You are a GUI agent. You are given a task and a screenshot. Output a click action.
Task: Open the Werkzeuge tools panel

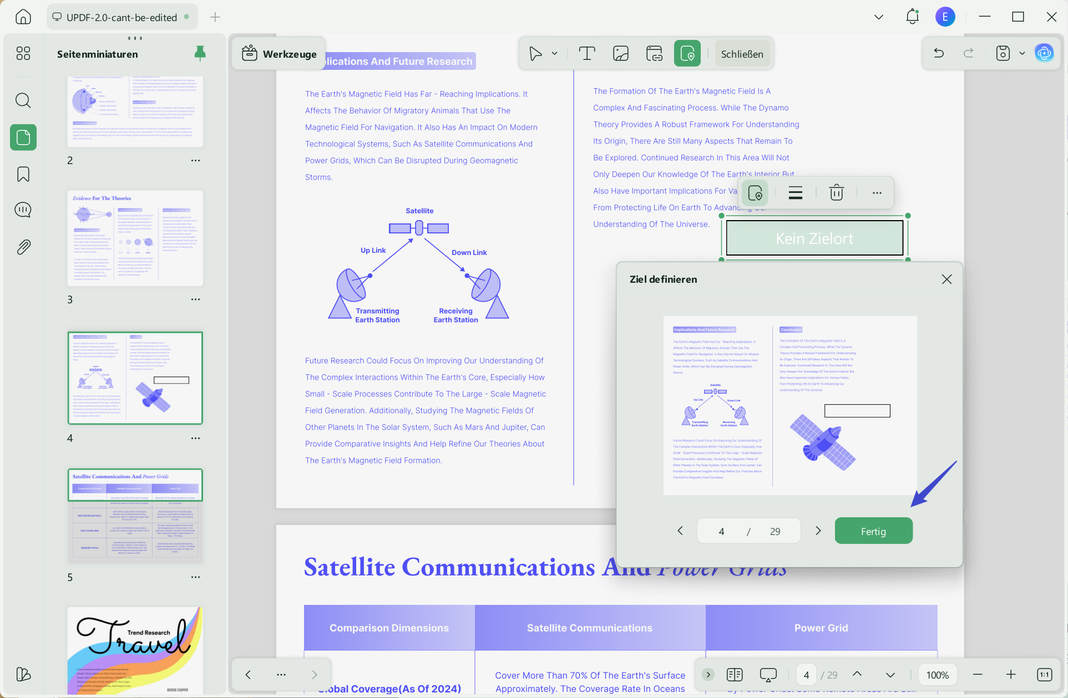coord(279,54)
